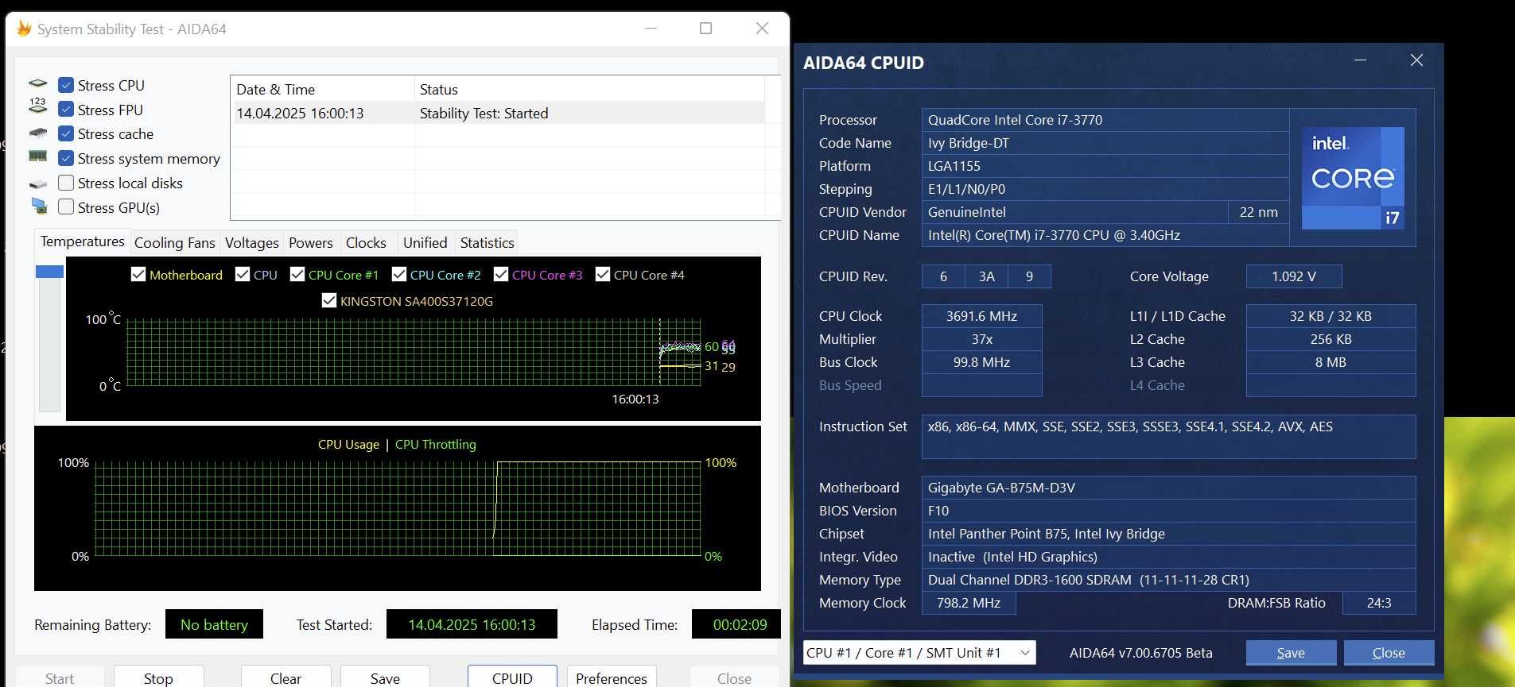This screenshot has width=1515, height=687.
Task: Switch to the Powers tab
Action: 310,243
